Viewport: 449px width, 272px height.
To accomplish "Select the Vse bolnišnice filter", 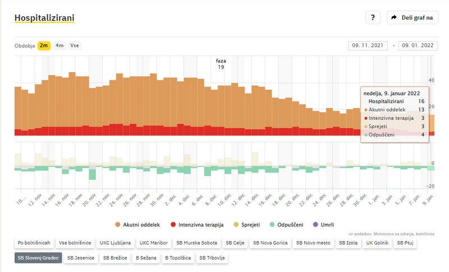I will [x=75, y=243].
